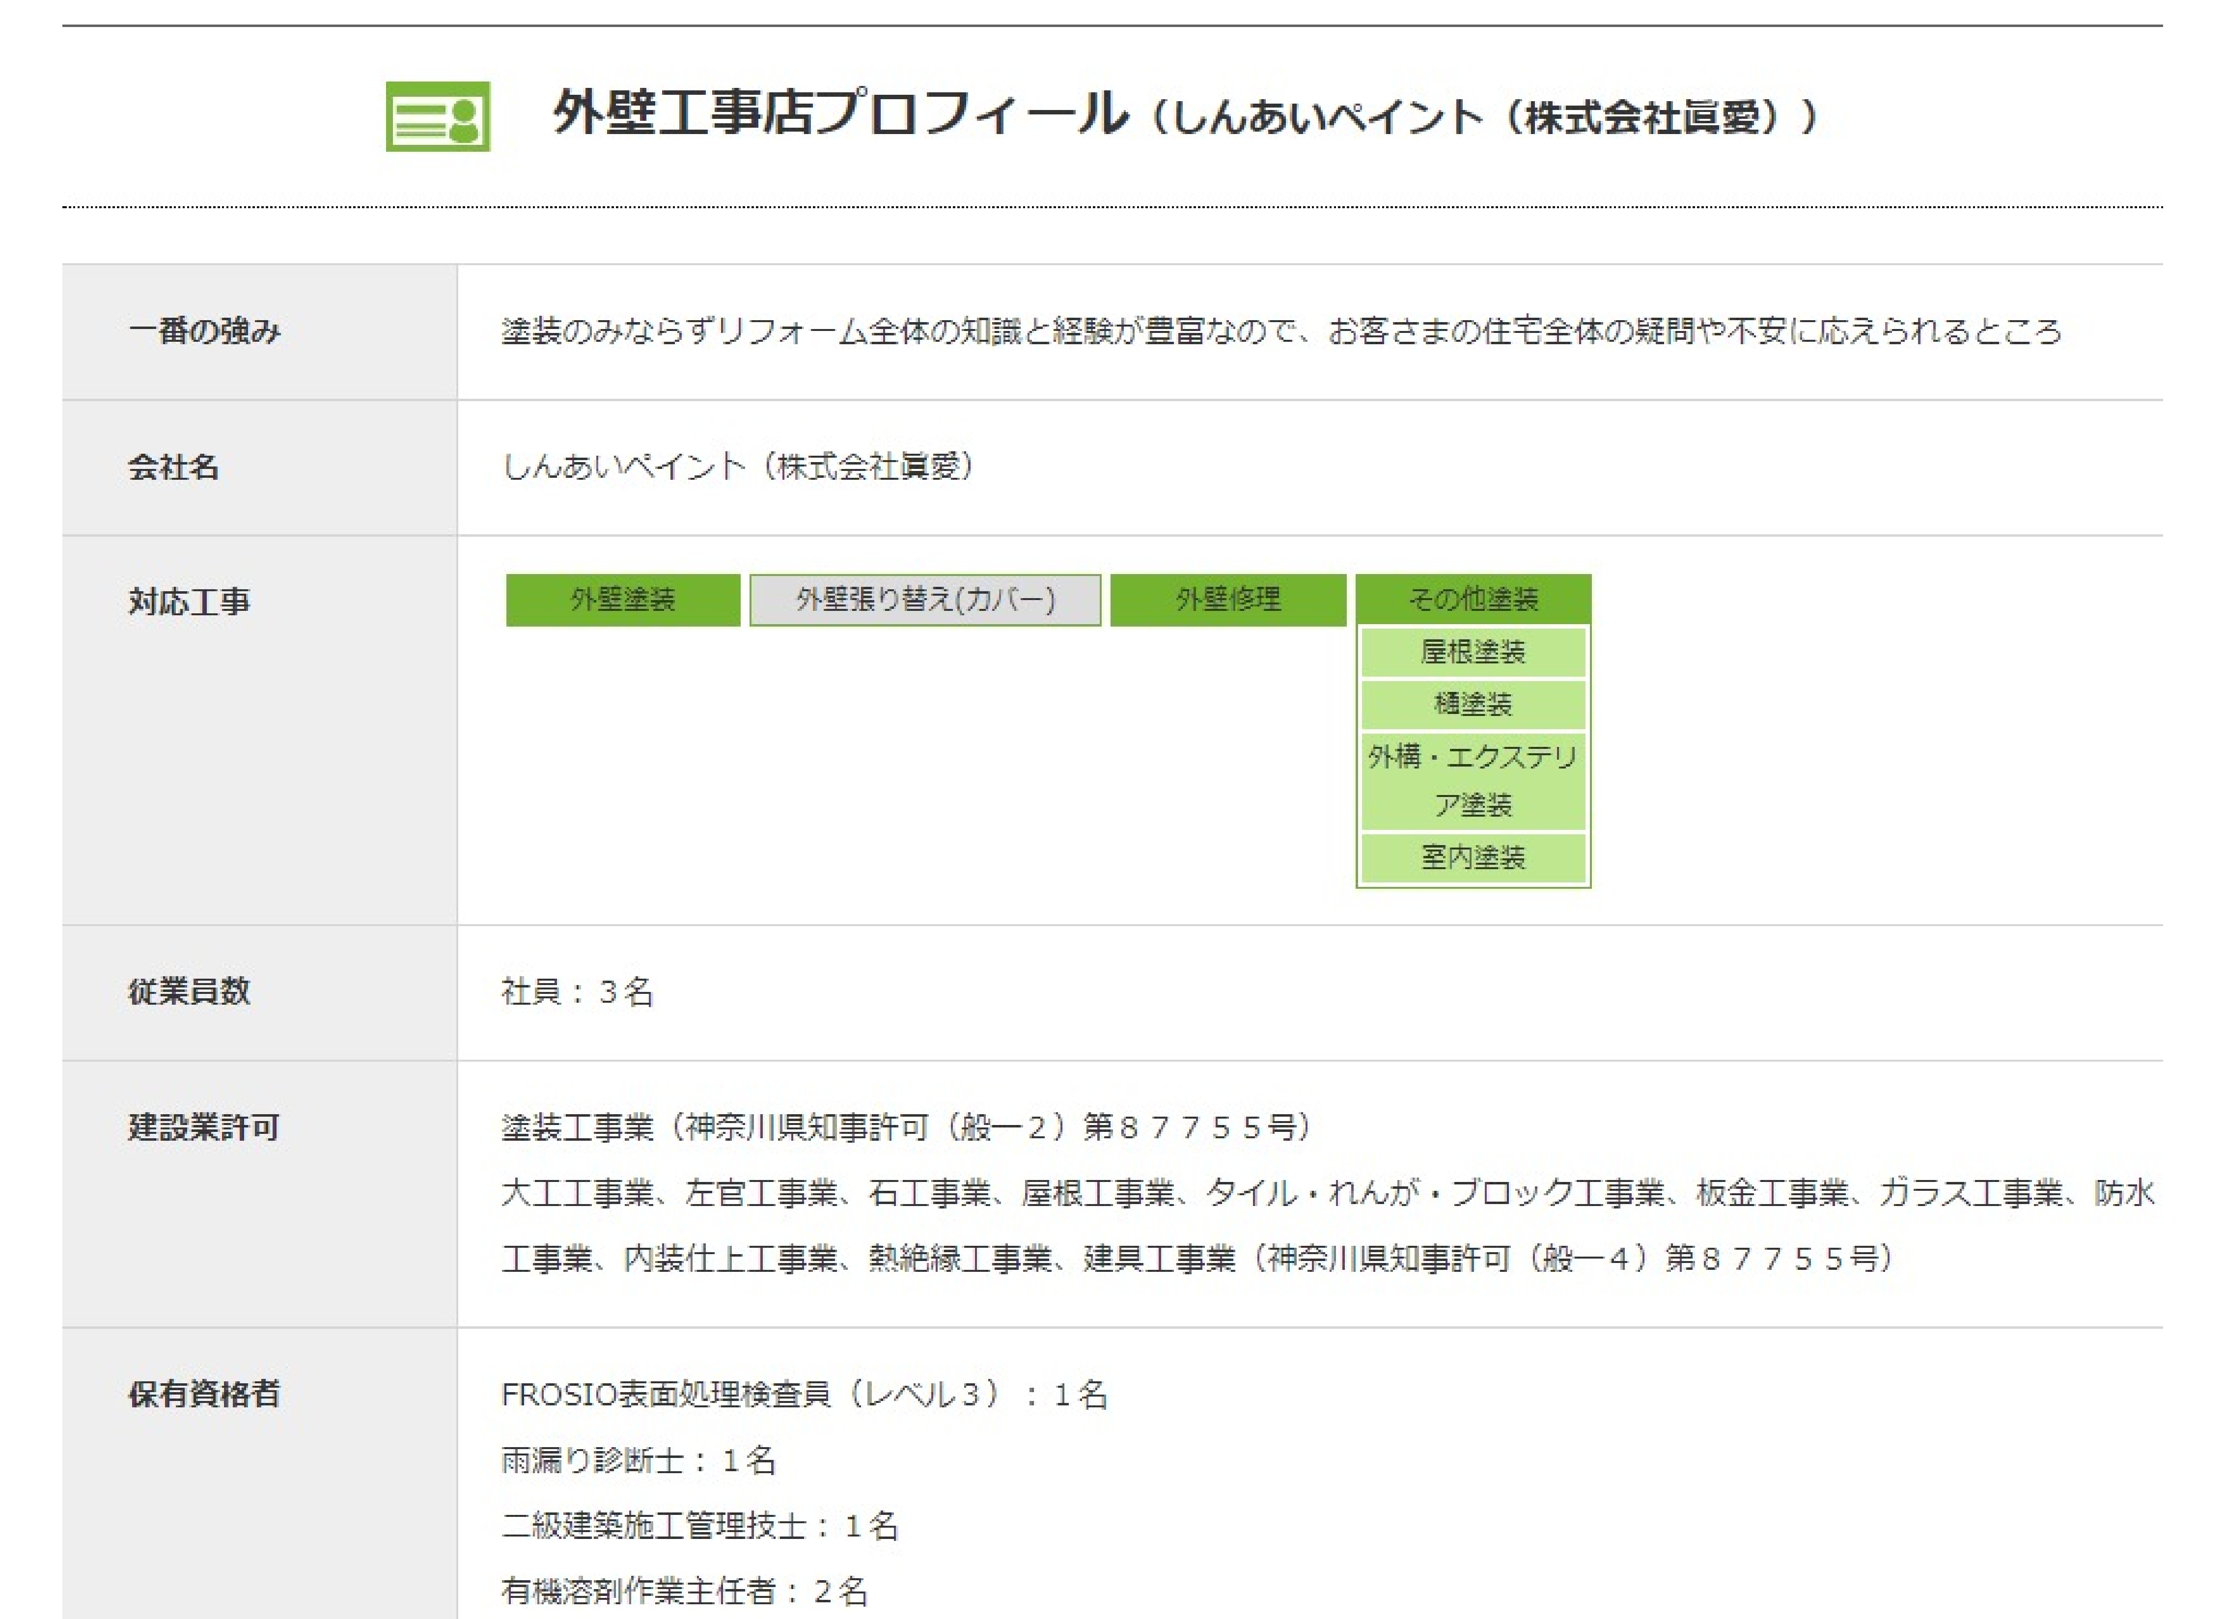This screenshot has width=2225, height=1619.
Task: Click the 保有資格者 row label
Action: click(203, 1394)
